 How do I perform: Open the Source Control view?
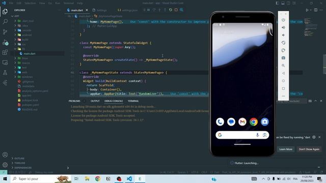(x=5, y=32)
